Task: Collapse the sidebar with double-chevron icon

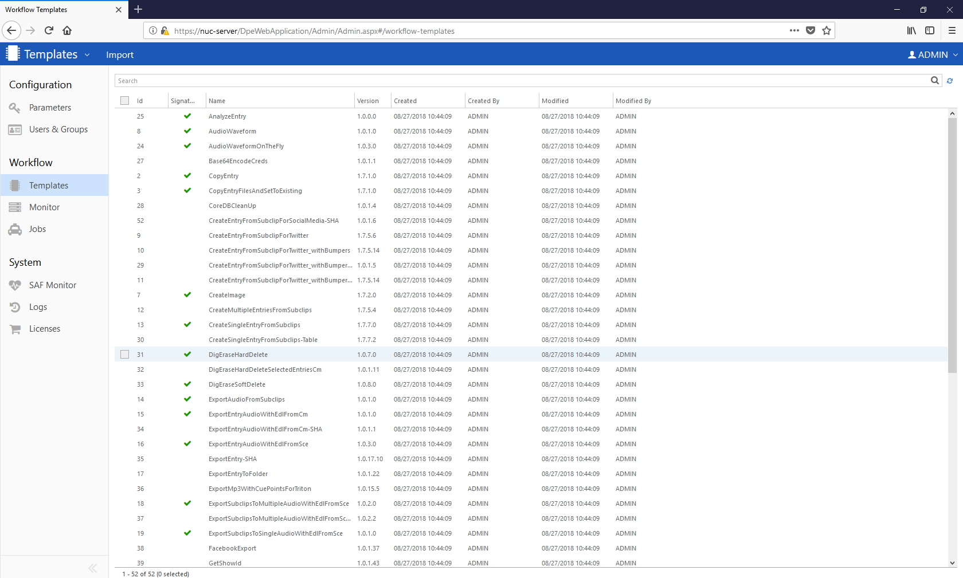Action: pyautogui.click(x=92, y=568)
